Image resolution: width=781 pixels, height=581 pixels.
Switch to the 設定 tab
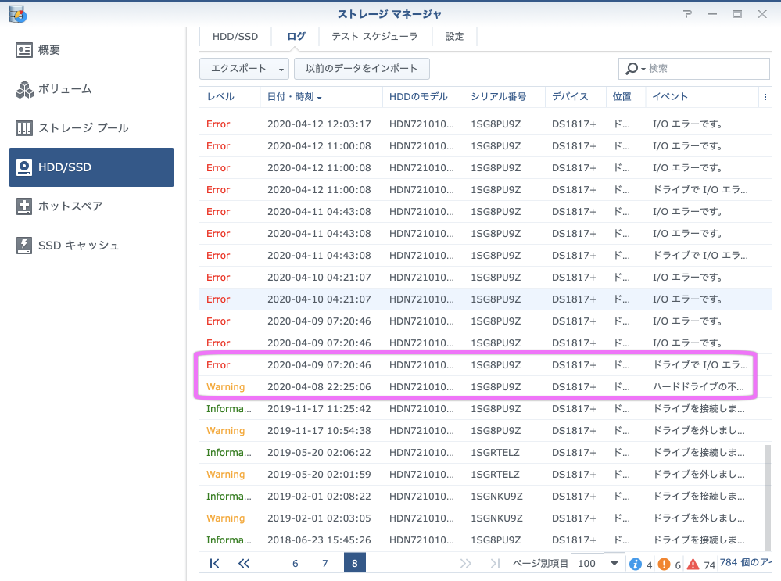(454, 36)
